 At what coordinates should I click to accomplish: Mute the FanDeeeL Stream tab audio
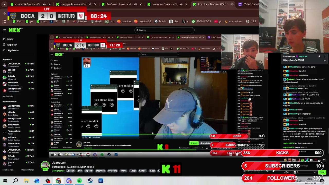[x=135, y=4]
